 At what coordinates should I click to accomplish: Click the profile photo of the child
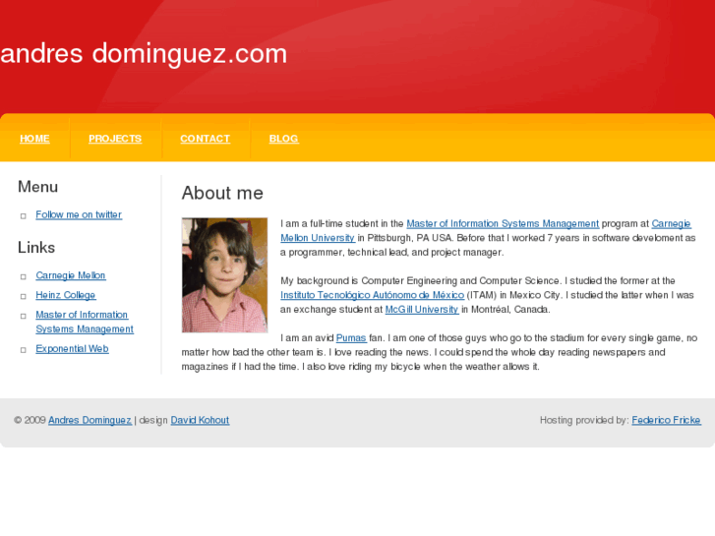[x=225, y=275]
